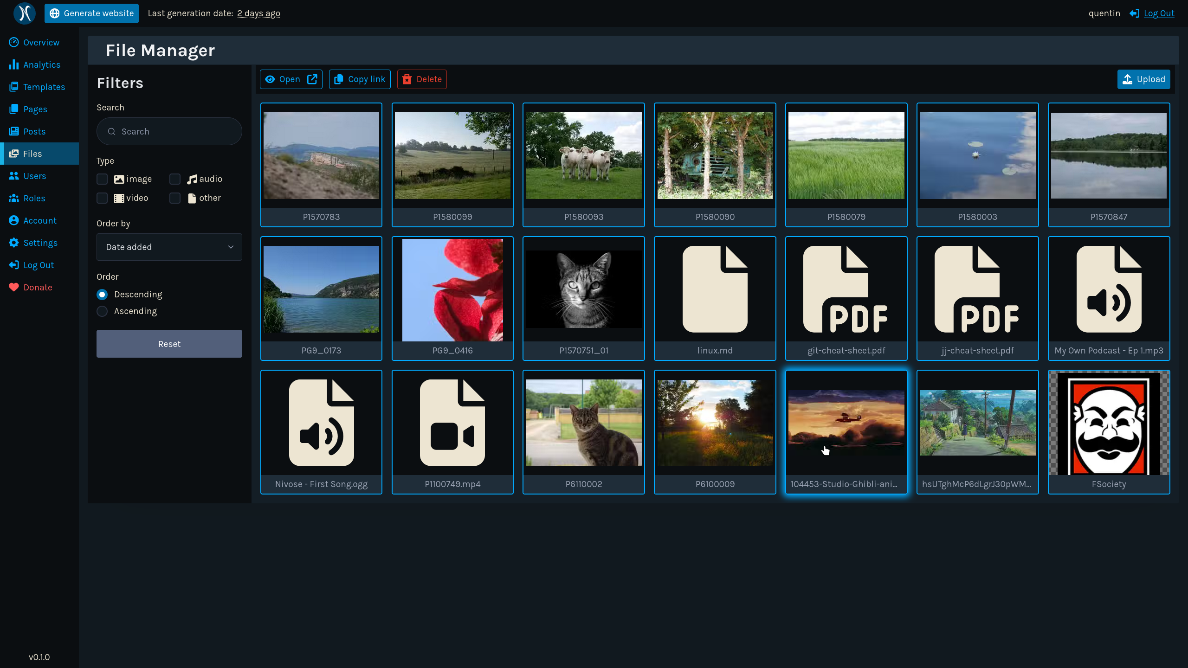Select the Nivose - First Song.ogg audio icon
Image resolution: width=1188 pixels, height=668 pixels.
(x=321, y=423)
